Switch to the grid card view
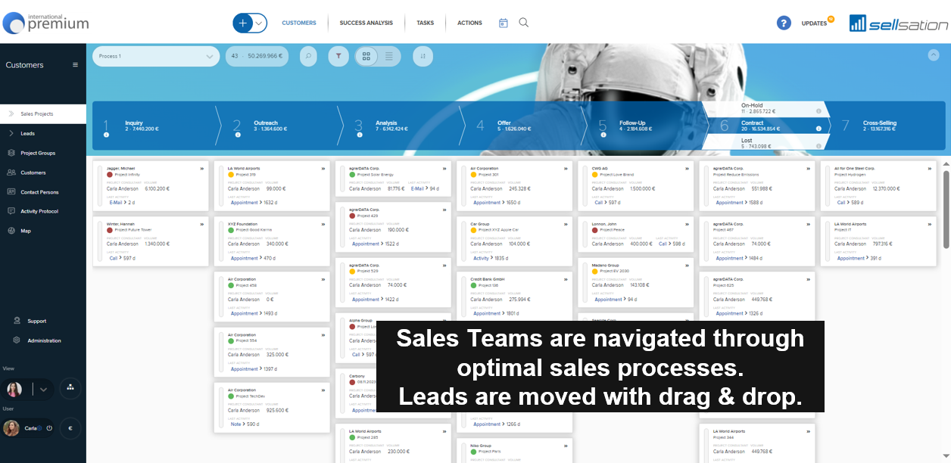 (366, 56)
